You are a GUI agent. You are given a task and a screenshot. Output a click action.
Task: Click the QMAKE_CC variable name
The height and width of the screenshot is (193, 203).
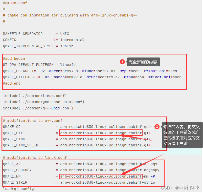tap(12, 127)
